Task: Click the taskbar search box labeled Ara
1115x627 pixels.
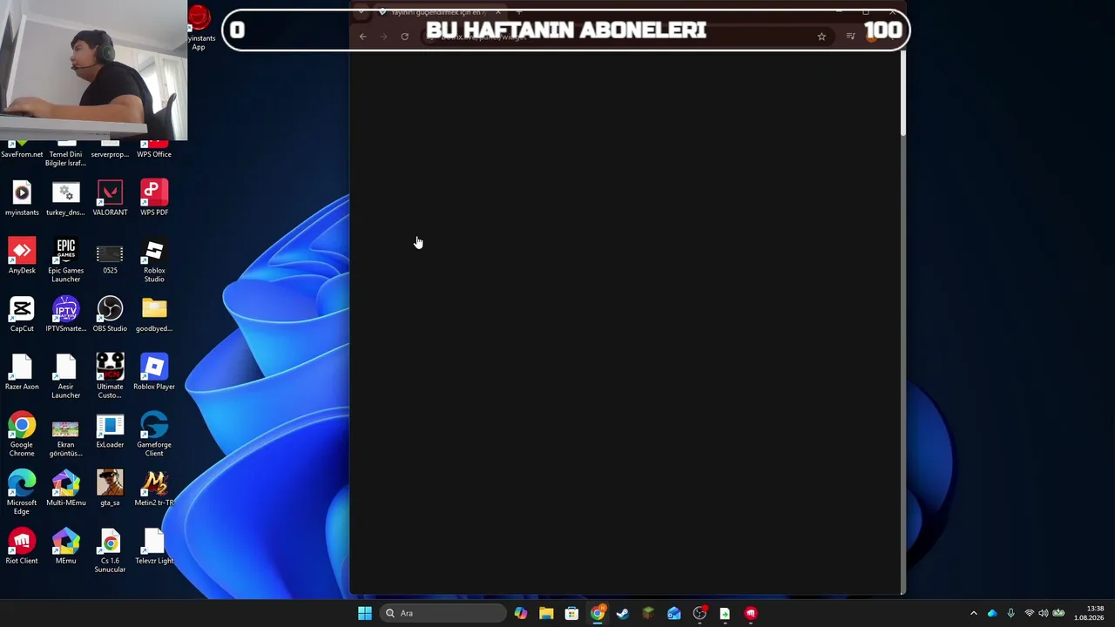Action: [x=443, y=613]
